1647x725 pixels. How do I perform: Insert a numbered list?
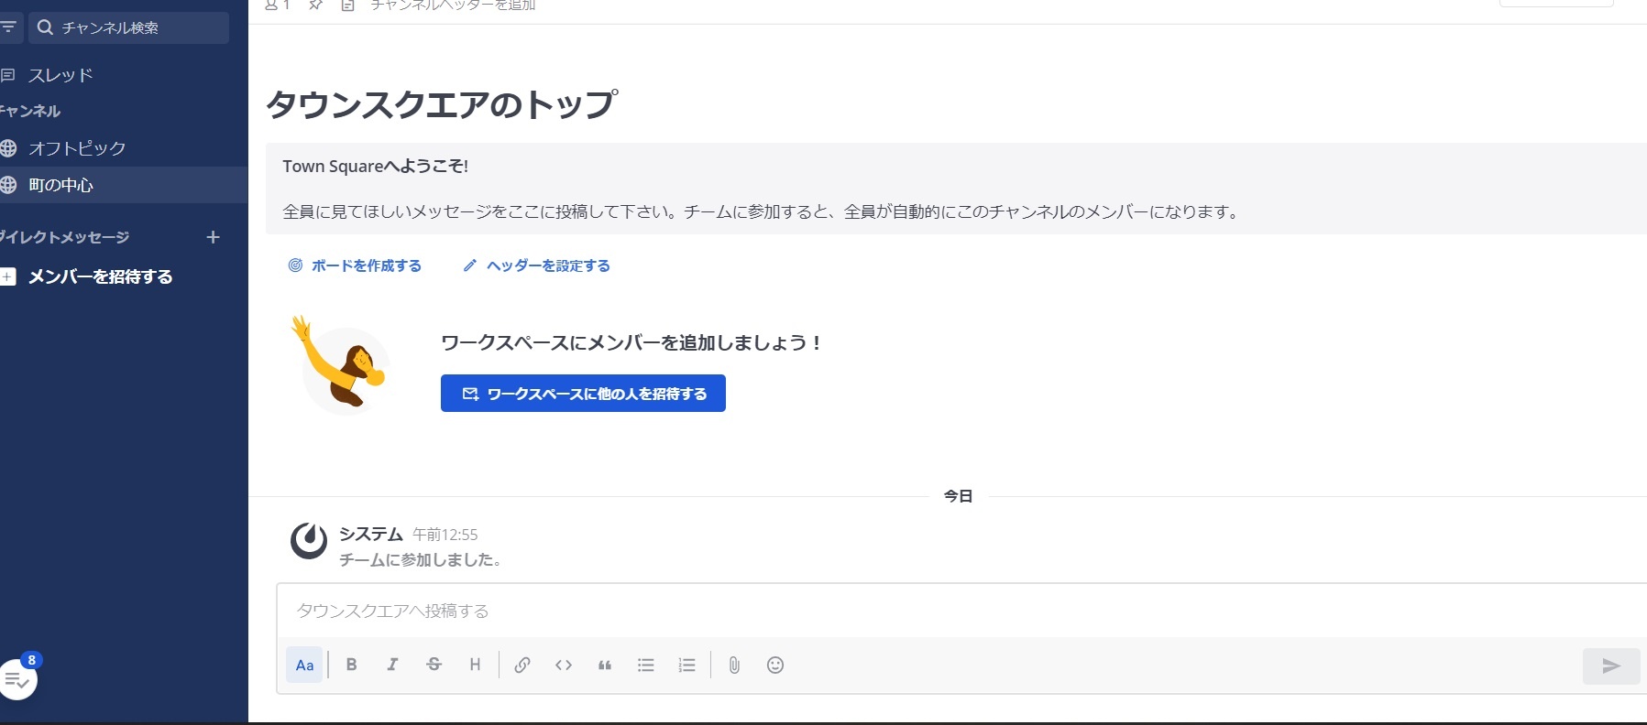point(686,665)
